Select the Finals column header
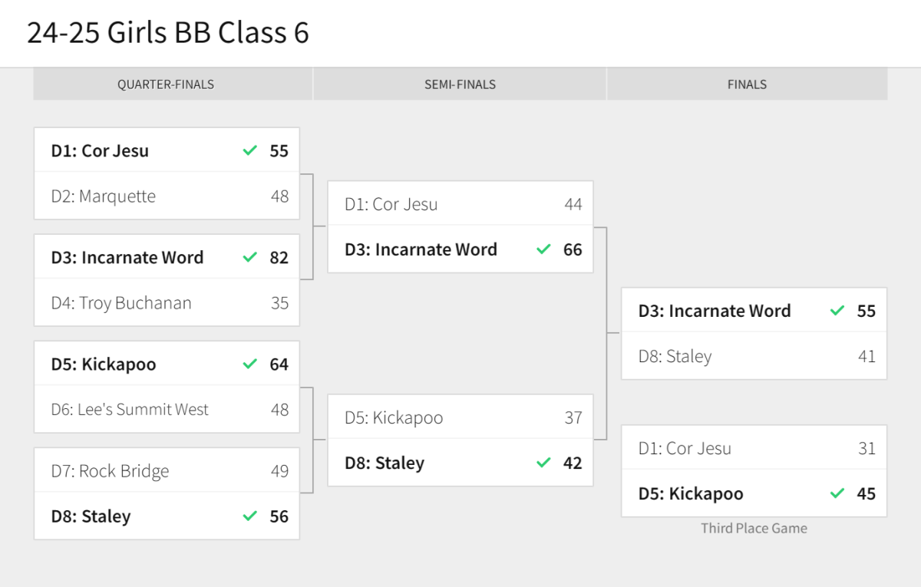Viewport: 921px width, 587px height. tap(747, 84)
